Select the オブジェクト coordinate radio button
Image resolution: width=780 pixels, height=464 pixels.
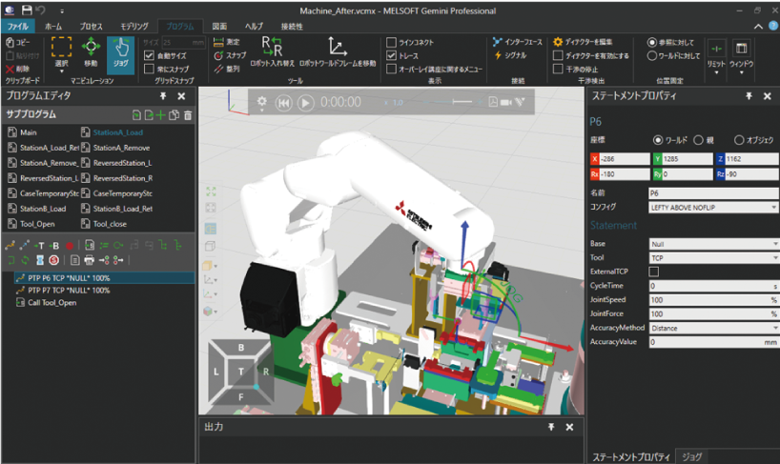point(739,139)
